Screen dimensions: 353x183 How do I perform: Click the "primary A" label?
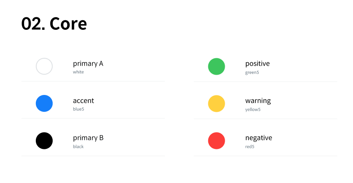[88, 64]
